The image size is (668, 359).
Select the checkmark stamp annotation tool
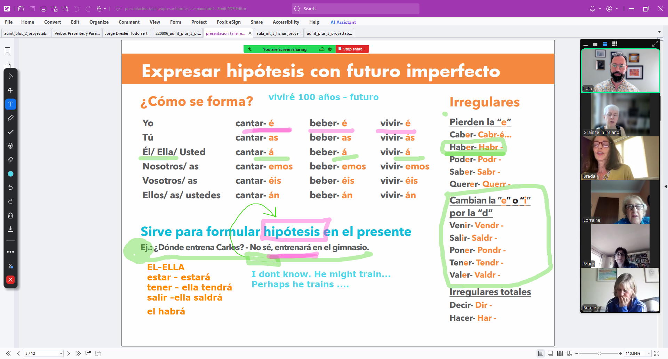pos(10,132)
